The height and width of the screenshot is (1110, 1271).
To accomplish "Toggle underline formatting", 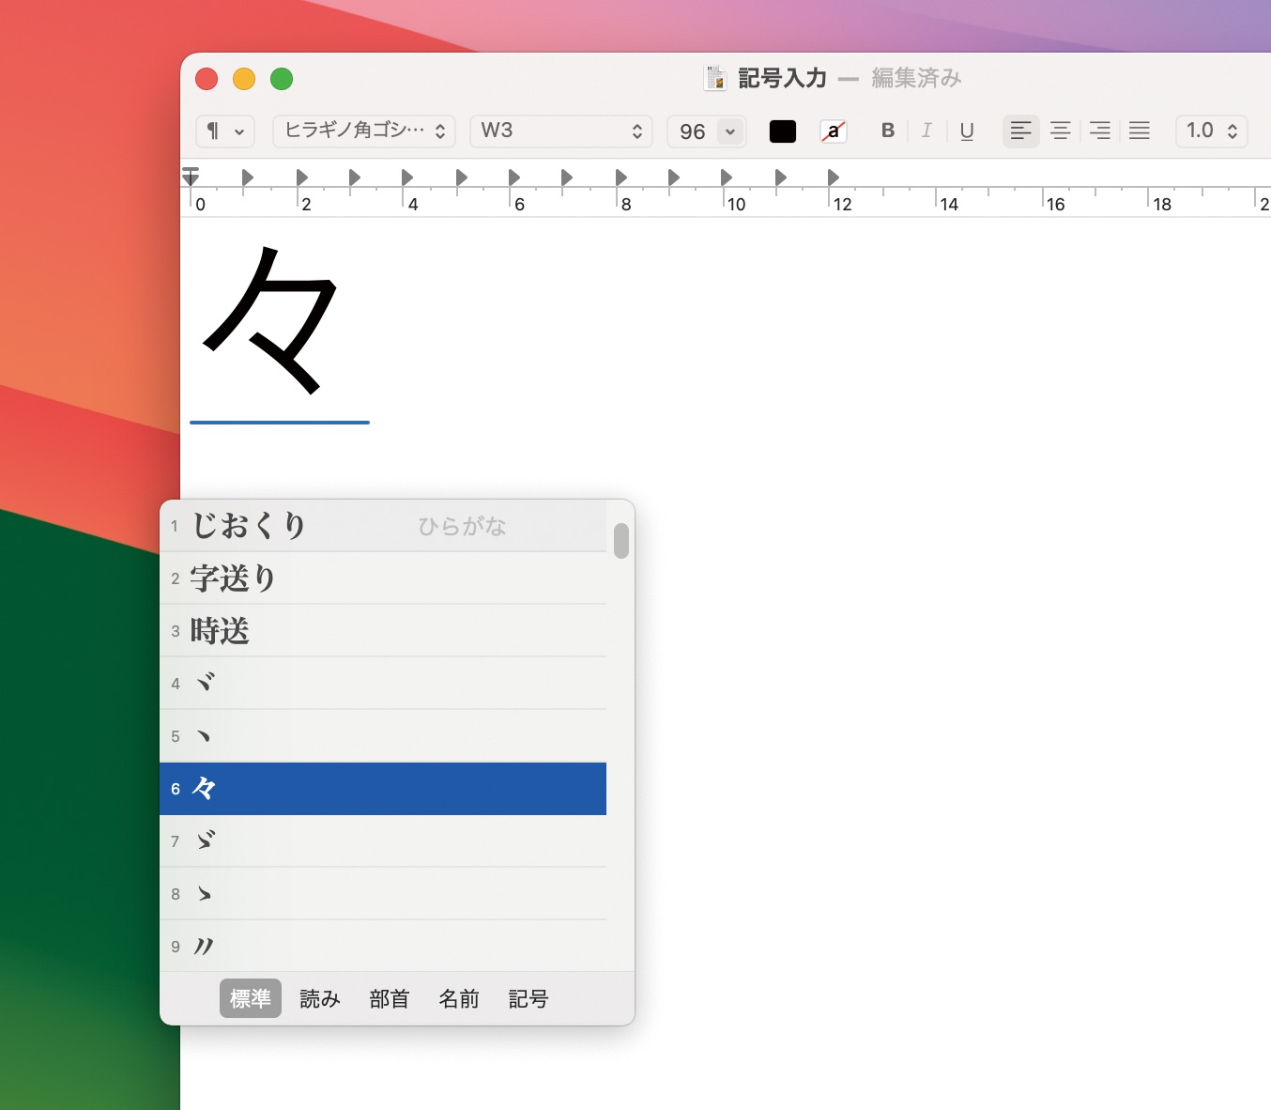I will coord(967,131).
